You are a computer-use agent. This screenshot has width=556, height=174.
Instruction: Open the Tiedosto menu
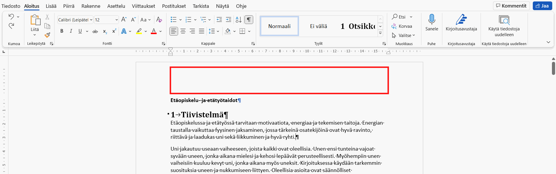(11, 6)
